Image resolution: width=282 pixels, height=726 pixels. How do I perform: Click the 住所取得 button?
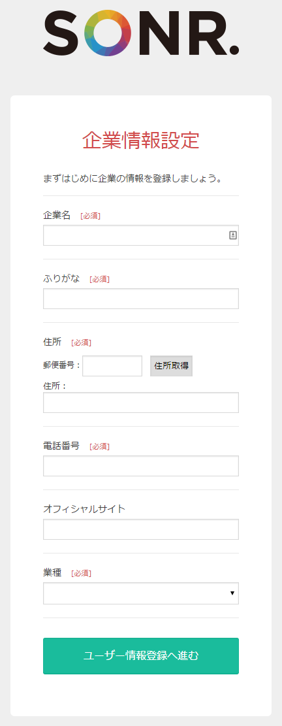[x=171, y=366]
